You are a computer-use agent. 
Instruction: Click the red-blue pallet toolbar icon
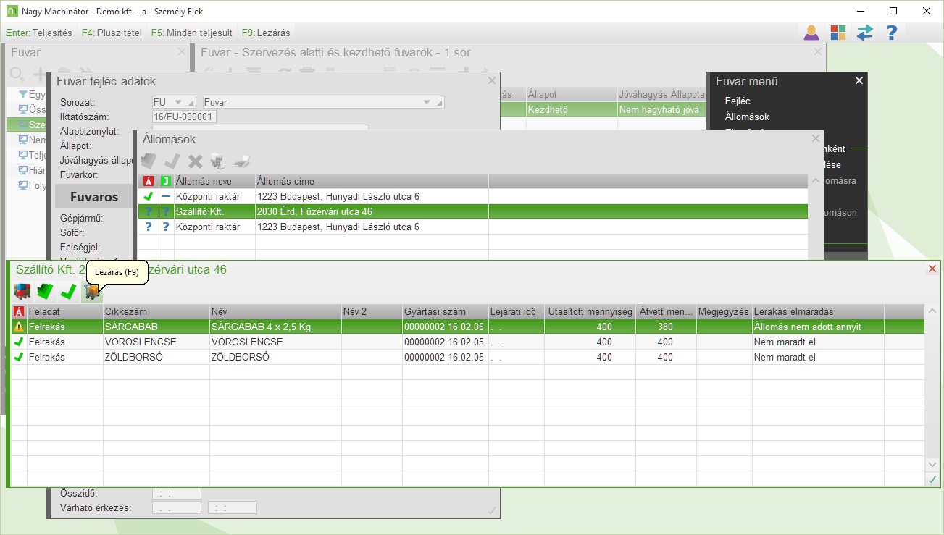[23, 292]
